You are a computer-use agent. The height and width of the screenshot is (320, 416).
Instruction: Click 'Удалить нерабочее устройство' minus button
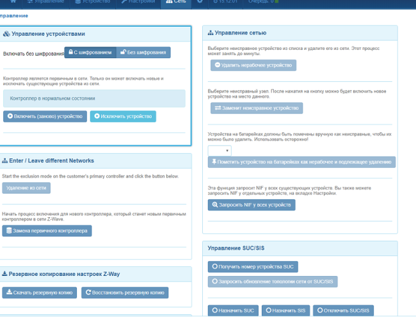[253, 65]
